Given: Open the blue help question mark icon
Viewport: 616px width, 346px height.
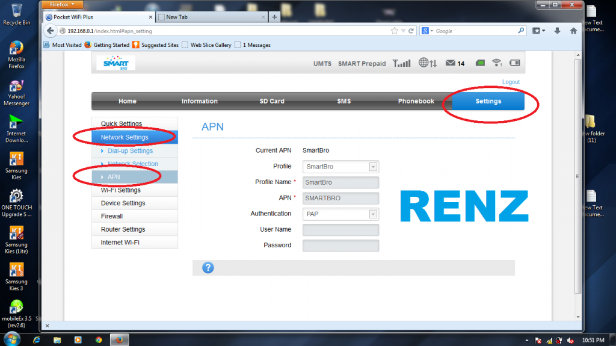Looking at the screenshot, I should 208,268.
